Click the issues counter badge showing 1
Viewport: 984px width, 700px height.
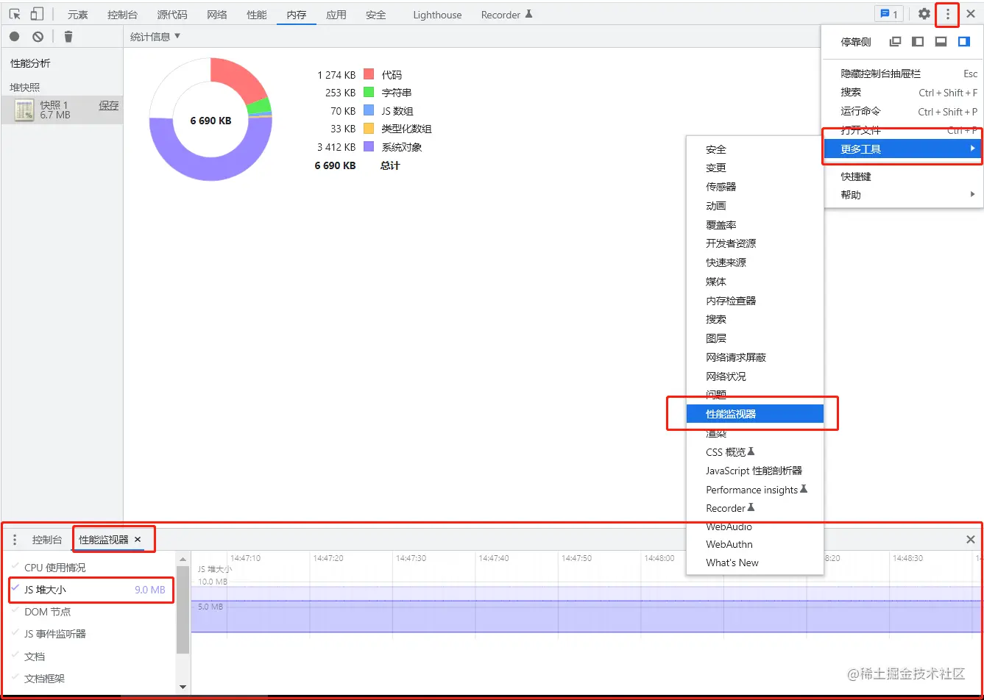click(x=889, y=14)
